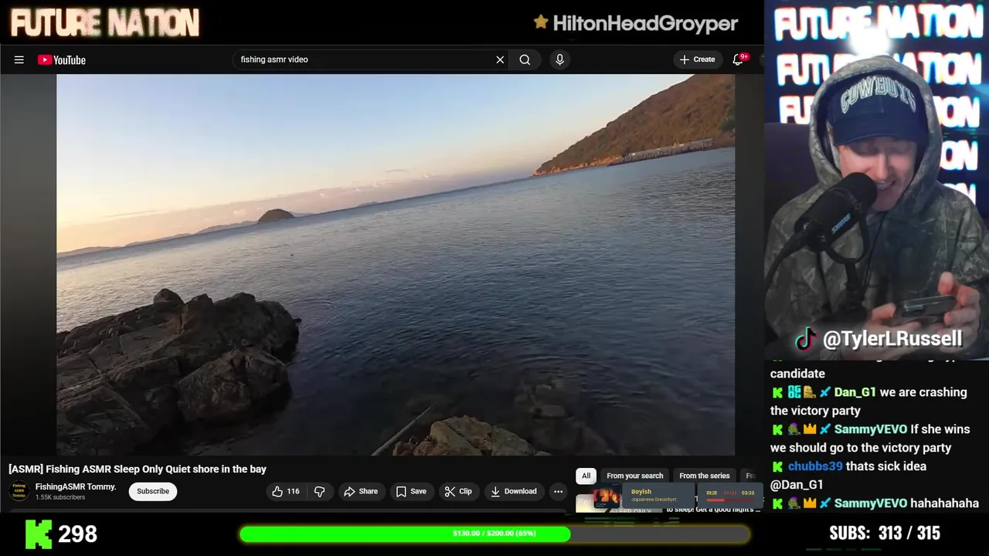Viewport: 989px width, 556px height.
Task: Like the video with thumbs up
Action: pos(285,491)
